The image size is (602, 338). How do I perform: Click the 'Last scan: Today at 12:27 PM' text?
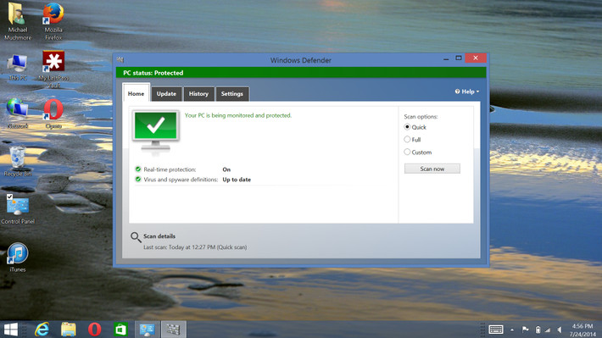pyautogui.click(x=195, y=247)
